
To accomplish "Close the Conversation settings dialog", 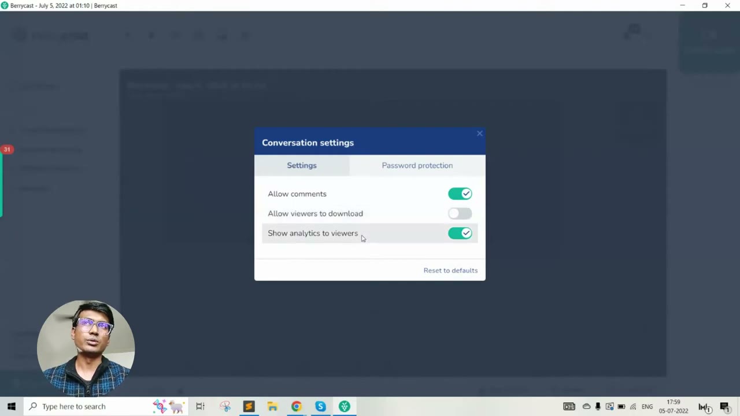I will (479, 133).
